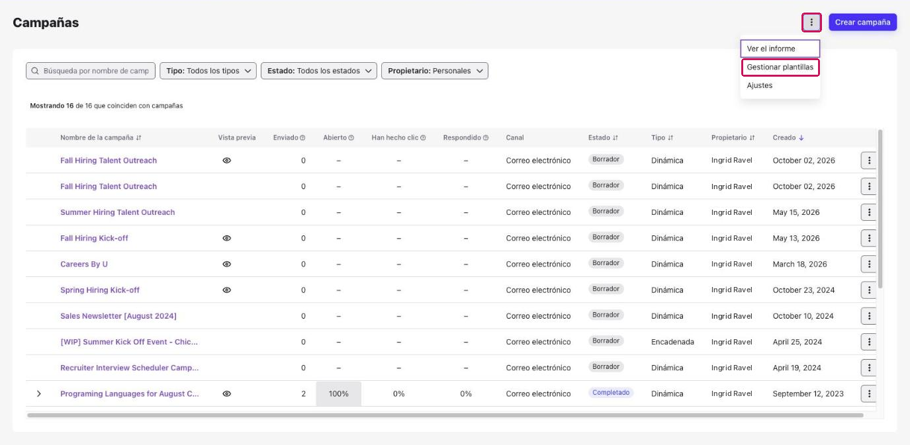Image resolution: width=910 pixels, height=445 pixels.
Task: Open the Estado filter dropdown
Action: (x=319, y=71)
